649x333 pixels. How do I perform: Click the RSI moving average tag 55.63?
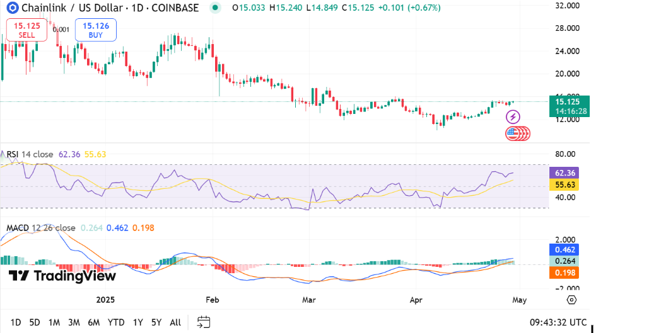pyautogui.click(x=564, y=184)
